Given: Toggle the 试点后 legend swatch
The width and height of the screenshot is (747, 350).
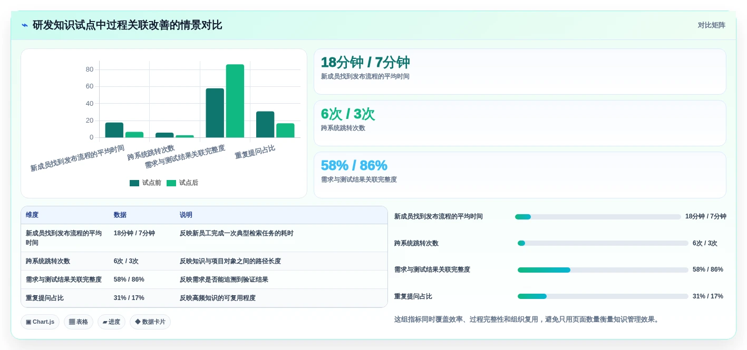Looking at the screenshot, I should pos(171,183).
